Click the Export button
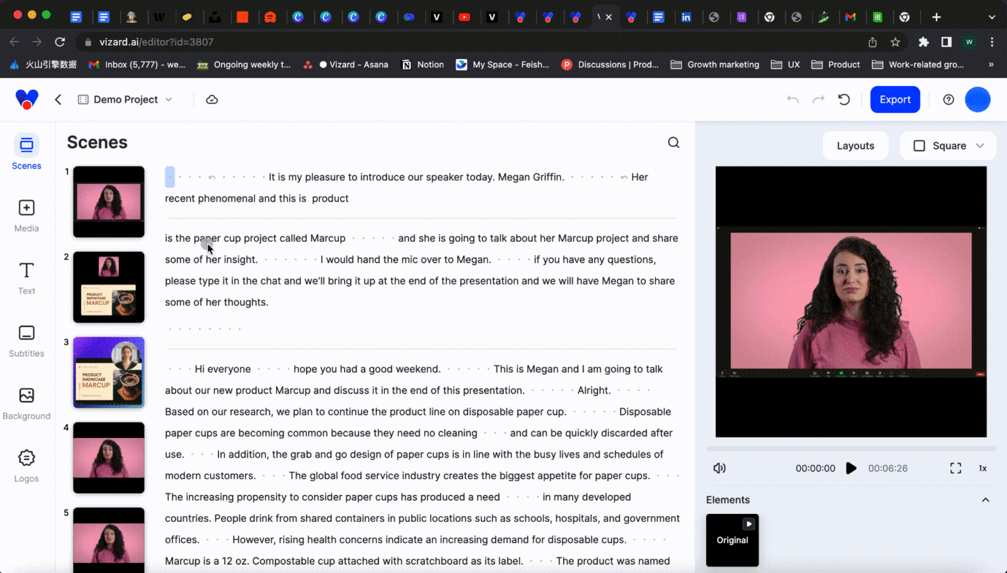Screen dimensions: 1007x573 [895, 99]
